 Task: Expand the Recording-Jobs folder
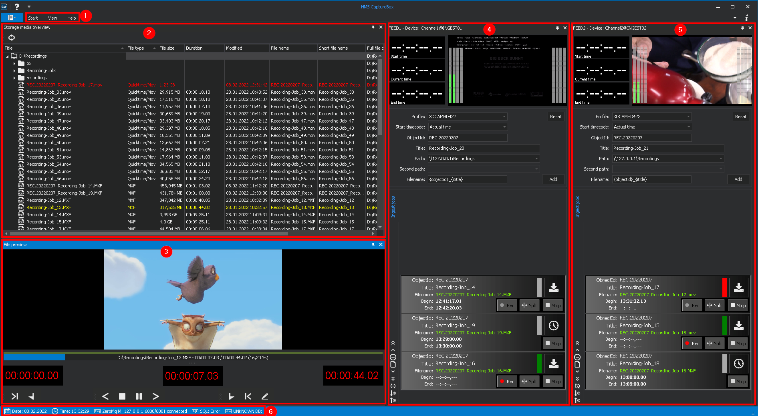(14, 70)
